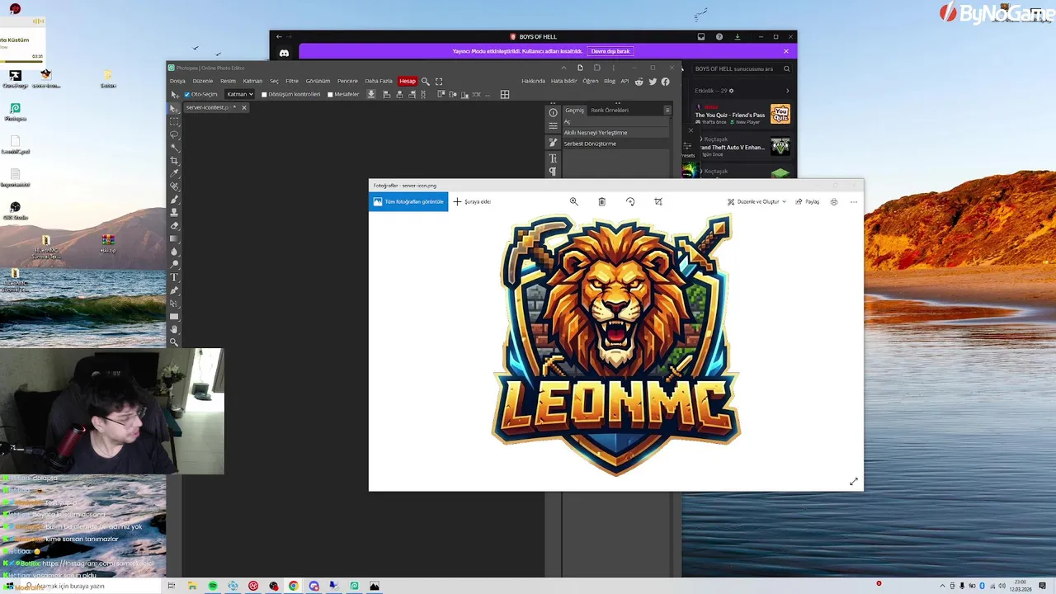
Task: Open Photopea Reddit link icon
Action: coord(639,81)
